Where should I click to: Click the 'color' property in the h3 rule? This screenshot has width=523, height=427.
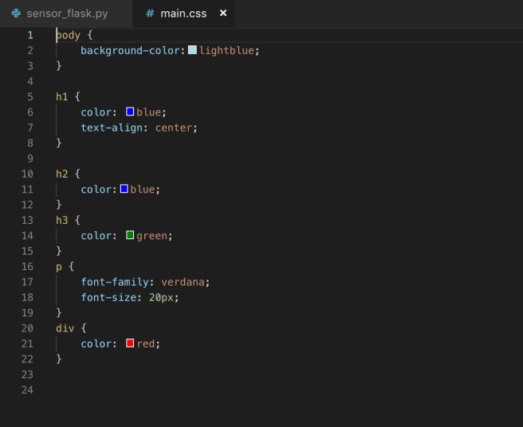click(x=96, y=236)
